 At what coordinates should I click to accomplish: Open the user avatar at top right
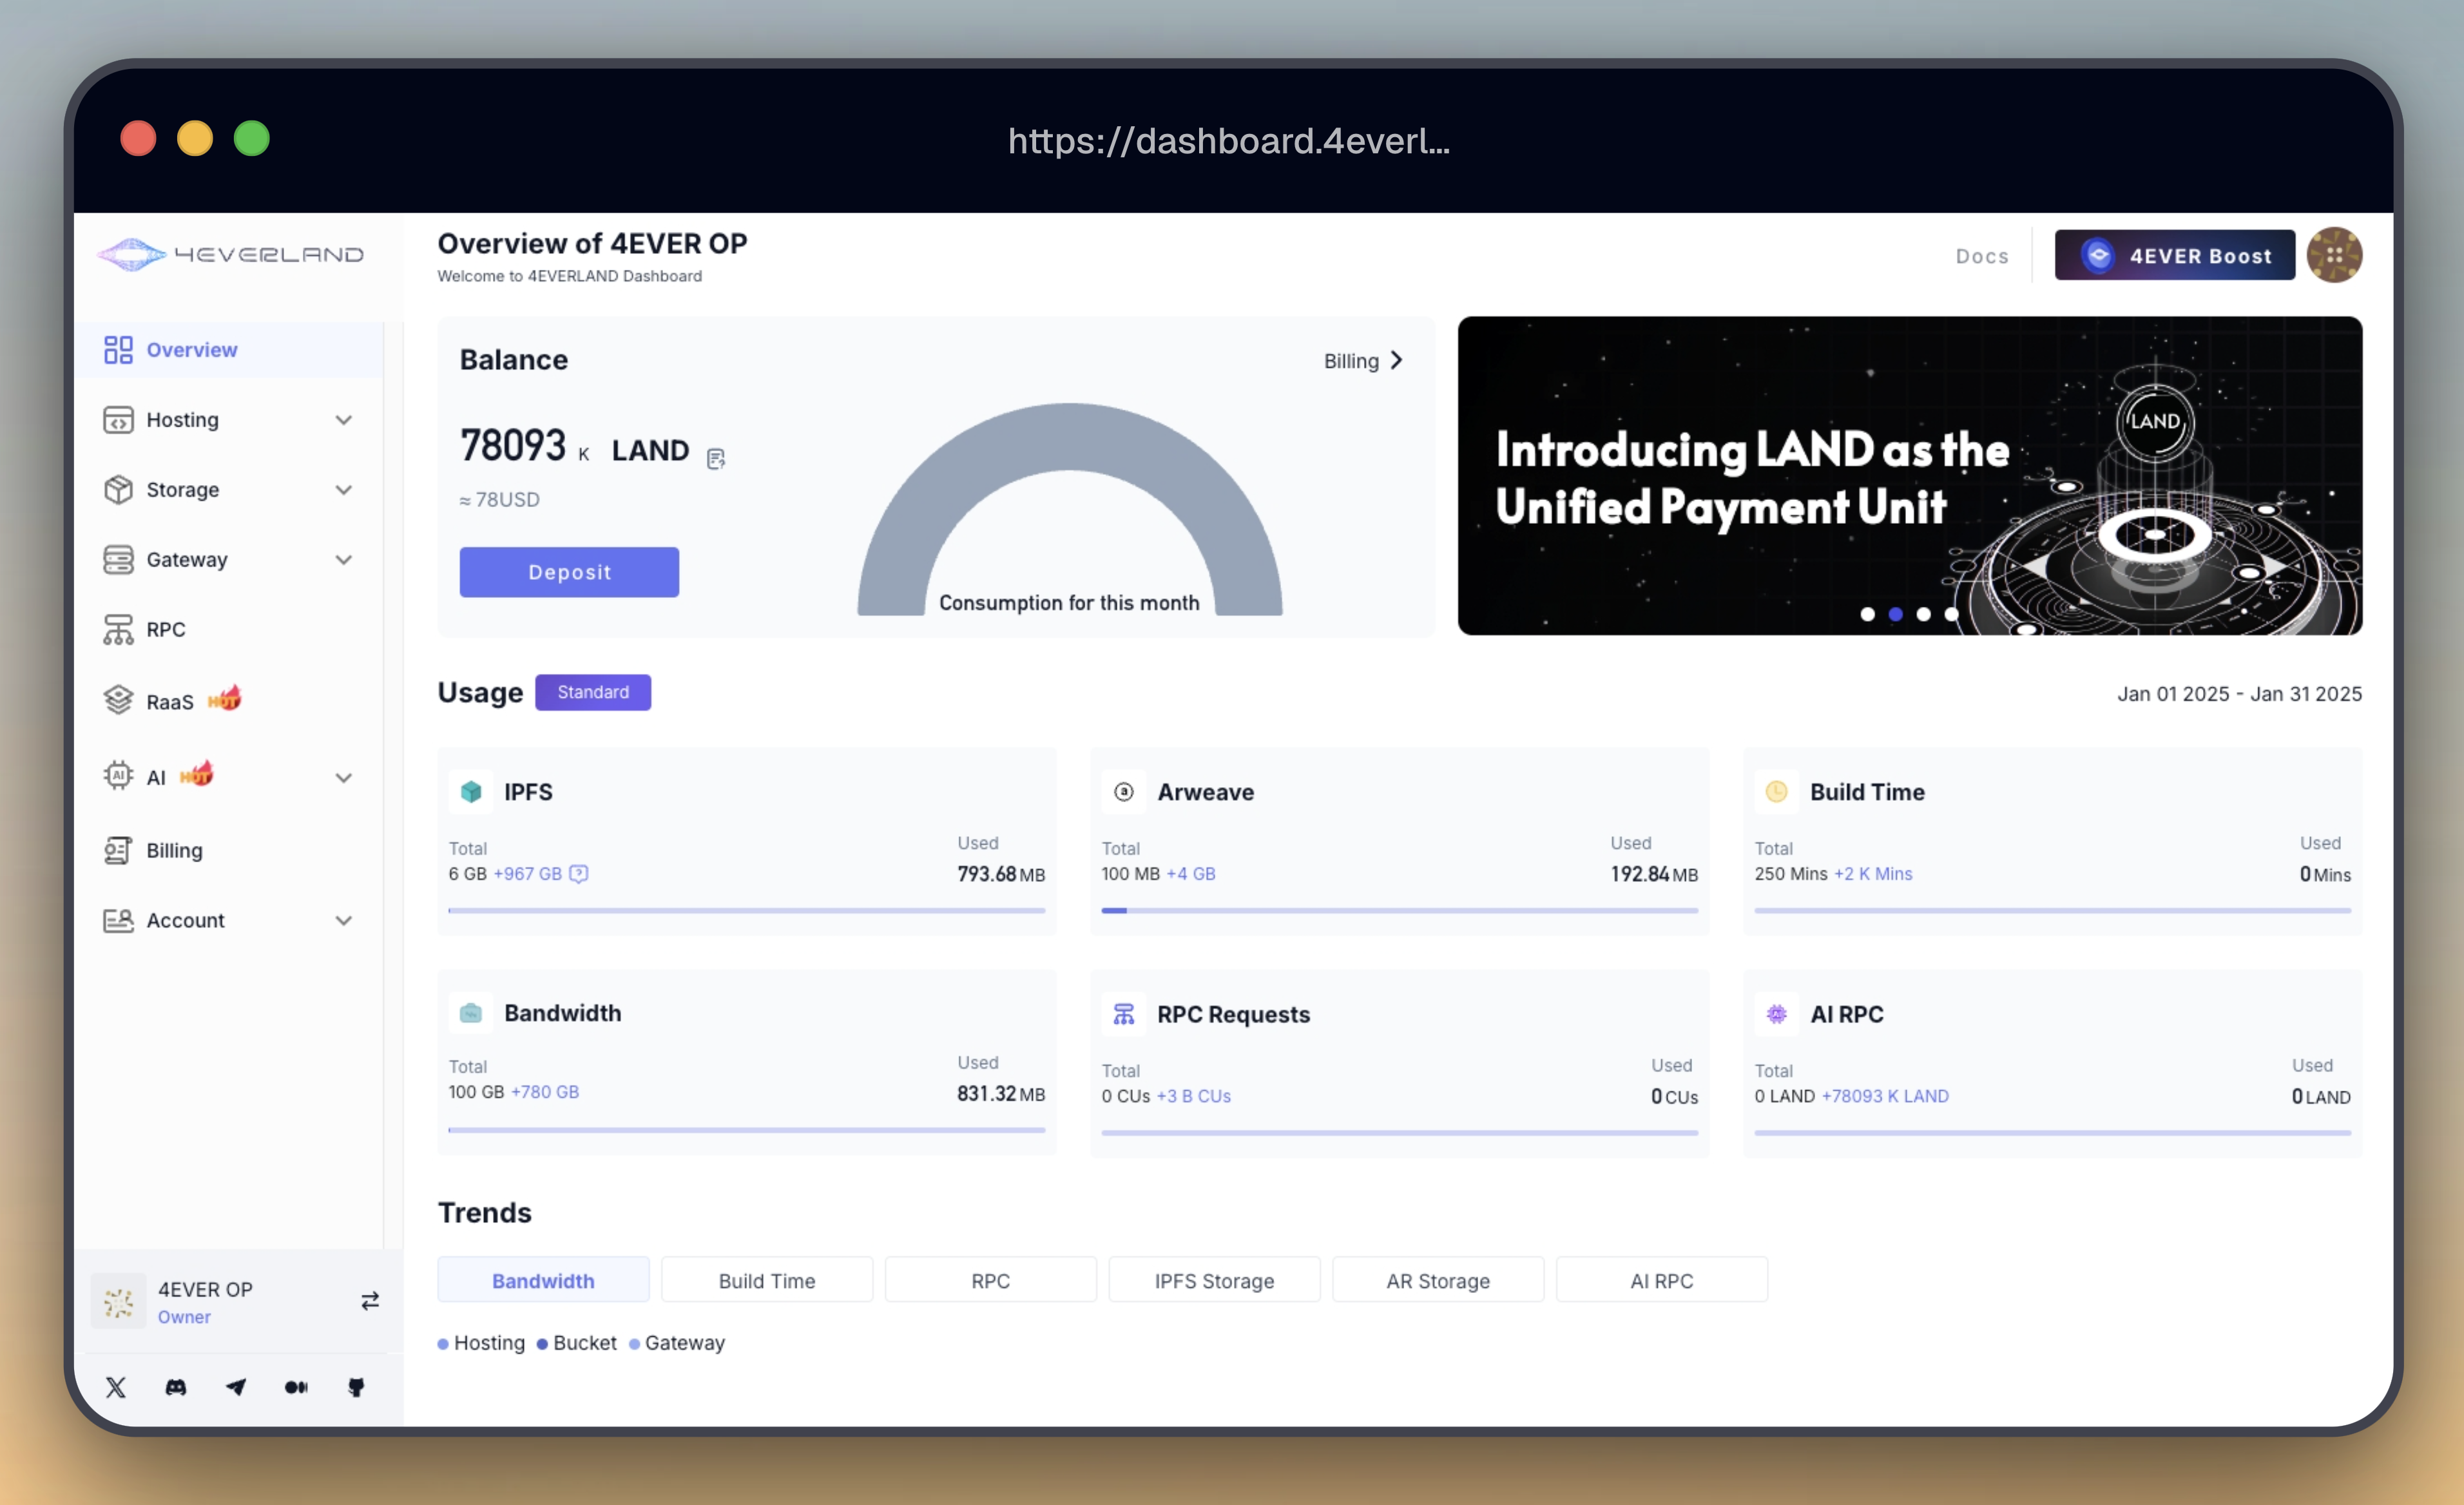[2334, 256]
